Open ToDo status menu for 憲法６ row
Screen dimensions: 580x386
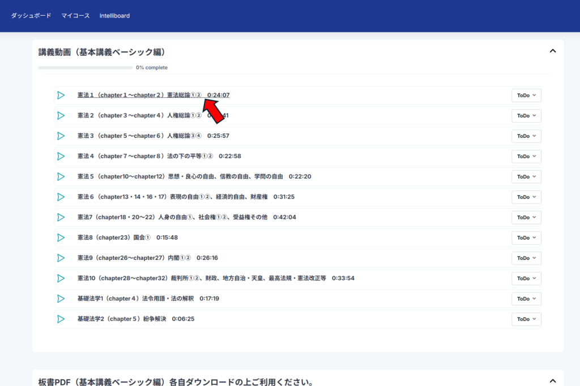coord(526,197)
